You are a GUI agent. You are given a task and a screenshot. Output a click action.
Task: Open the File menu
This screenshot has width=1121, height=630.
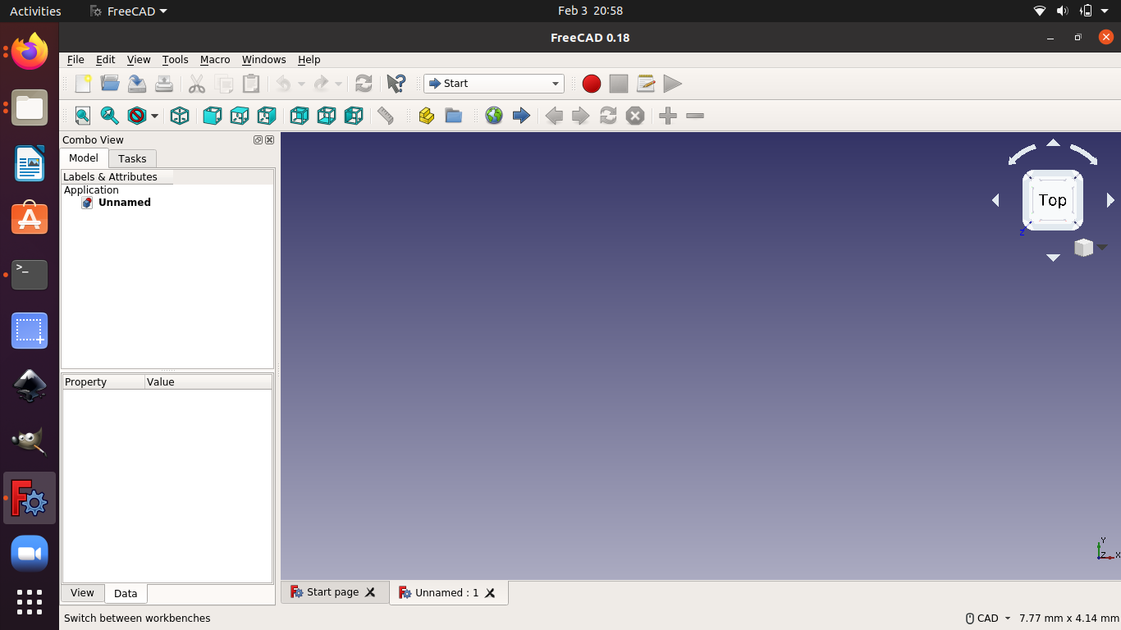point(75,60)
